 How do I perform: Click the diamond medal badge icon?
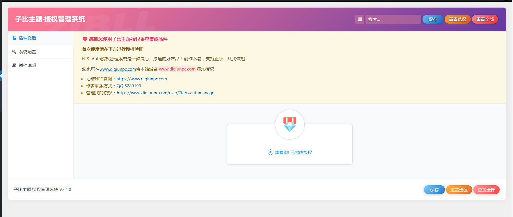[290, 125]
